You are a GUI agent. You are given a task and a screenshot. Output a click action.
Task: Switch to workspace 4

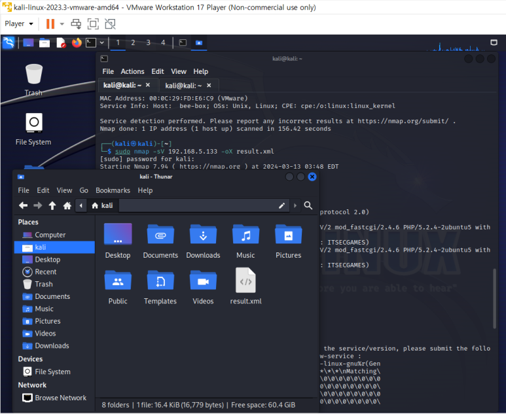click(163, 43)
